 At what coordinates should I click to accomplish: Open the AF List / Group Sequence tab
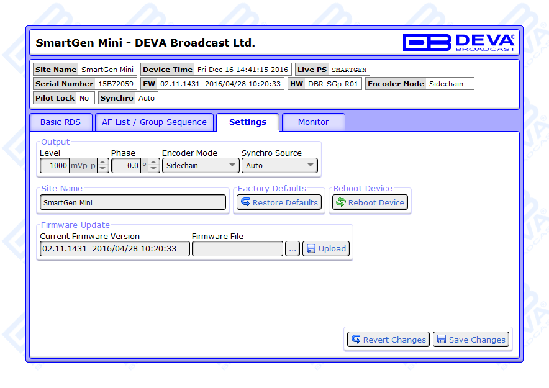pyautogui.click(x=154, y=122)
